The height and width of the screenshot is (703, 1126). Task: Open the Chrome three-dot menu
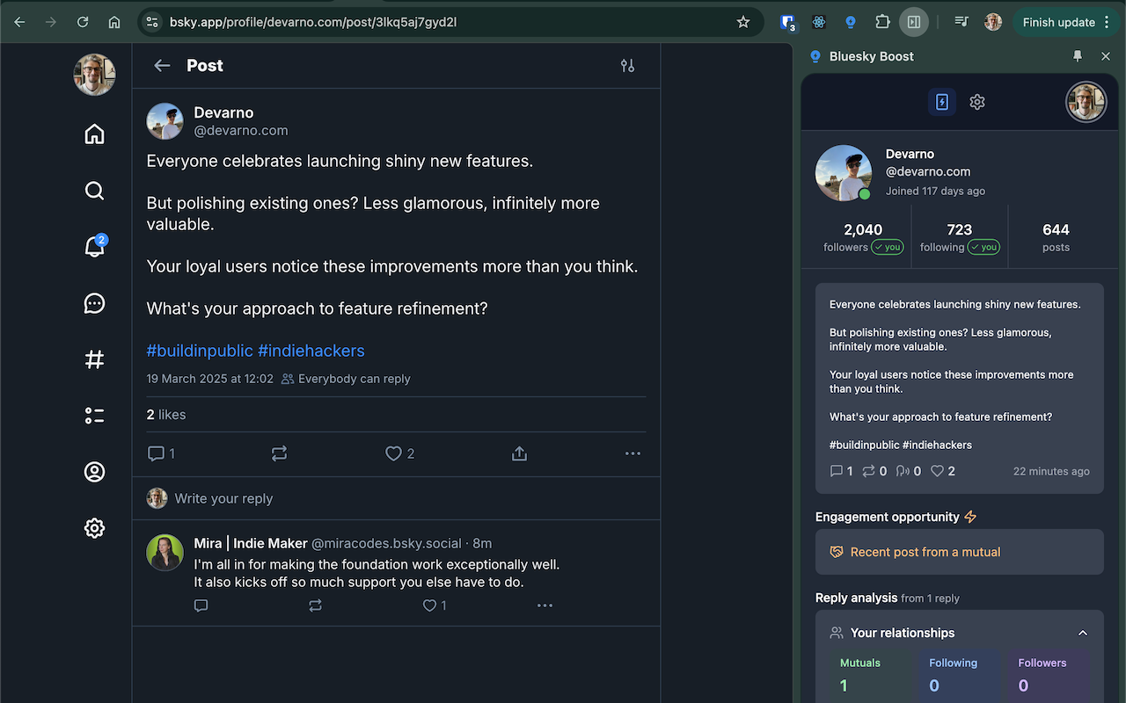[x=1107, y=22]
